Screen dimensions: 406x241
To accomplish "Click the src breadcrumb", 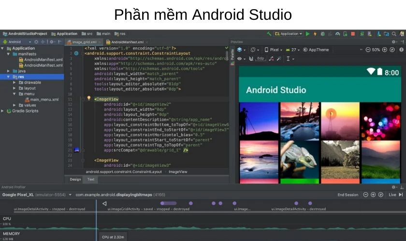I will pos(87,34).
